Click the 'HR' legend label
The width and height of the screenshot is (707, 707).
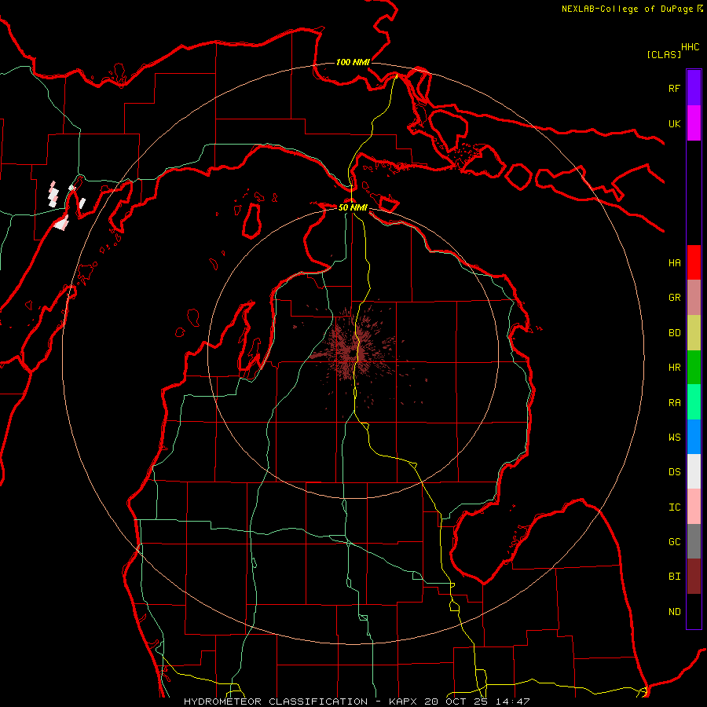[675, 368]
